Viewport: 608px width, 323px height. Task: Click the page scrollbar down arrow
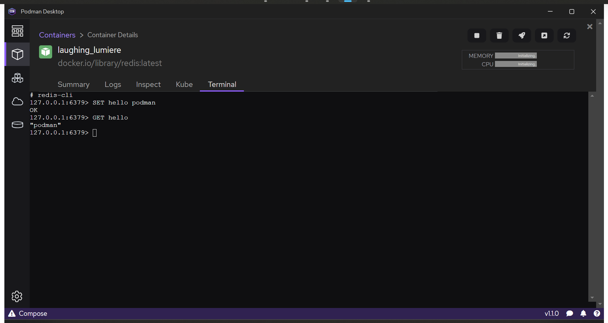(600, 304)
